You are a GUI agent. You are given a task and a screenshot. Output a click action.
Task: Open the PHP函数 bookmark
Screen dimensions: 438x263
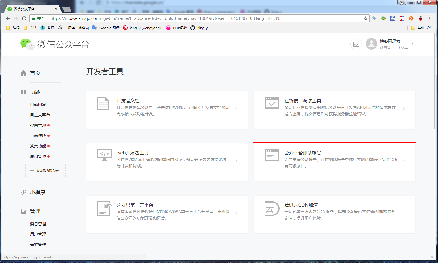pos(177,28)
